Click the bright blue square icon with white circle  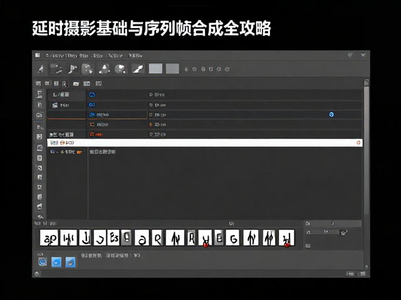click(56, 262)
